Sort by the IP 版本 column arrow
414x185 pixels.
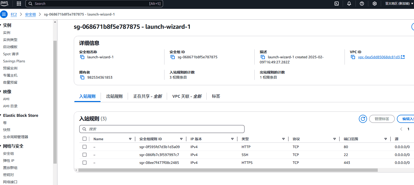tap(232, 139)
